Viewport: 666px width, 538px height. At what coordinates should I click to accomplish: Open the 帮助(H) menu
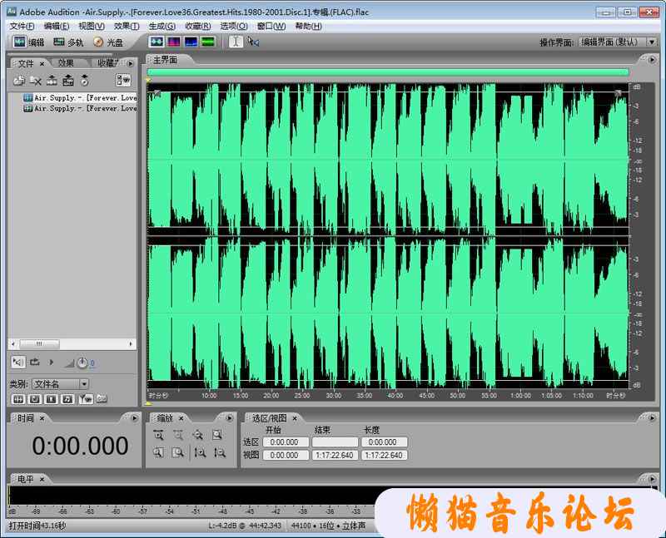[308, 27]
